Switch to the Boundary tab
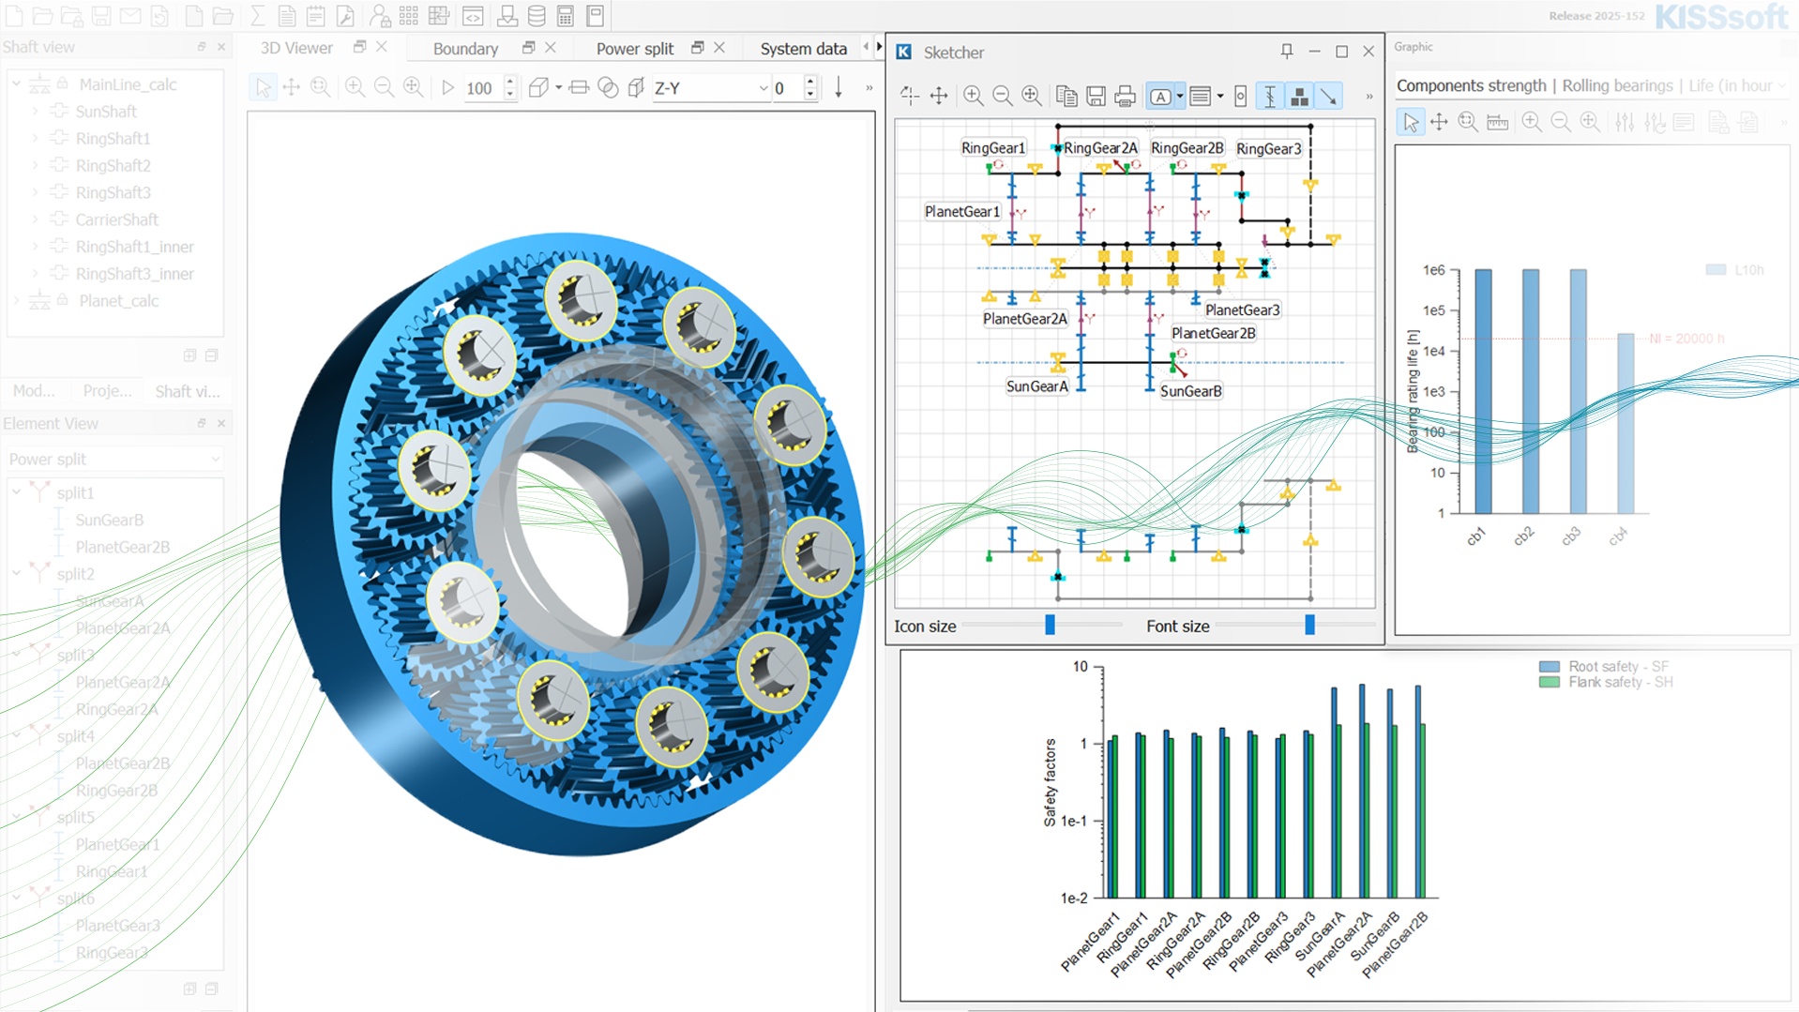The width and height of the screenshot is (1799, 1012). click(465, 49)
